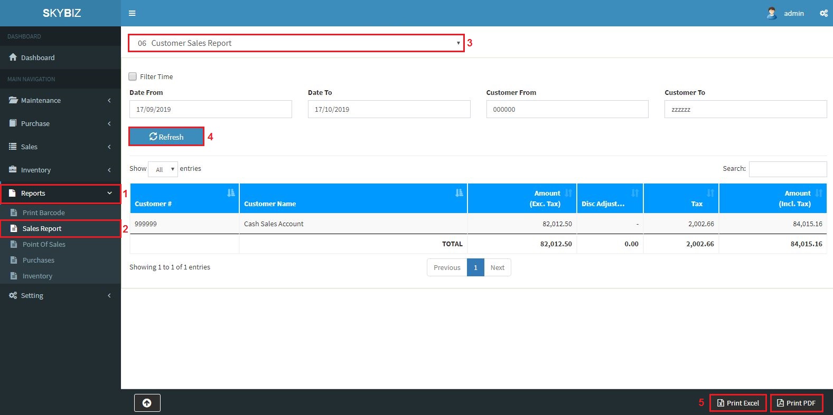This screenshot has height=415, width=833.
Task: Open the Customer Sales Report dropdown
Action: click(296, 43)
